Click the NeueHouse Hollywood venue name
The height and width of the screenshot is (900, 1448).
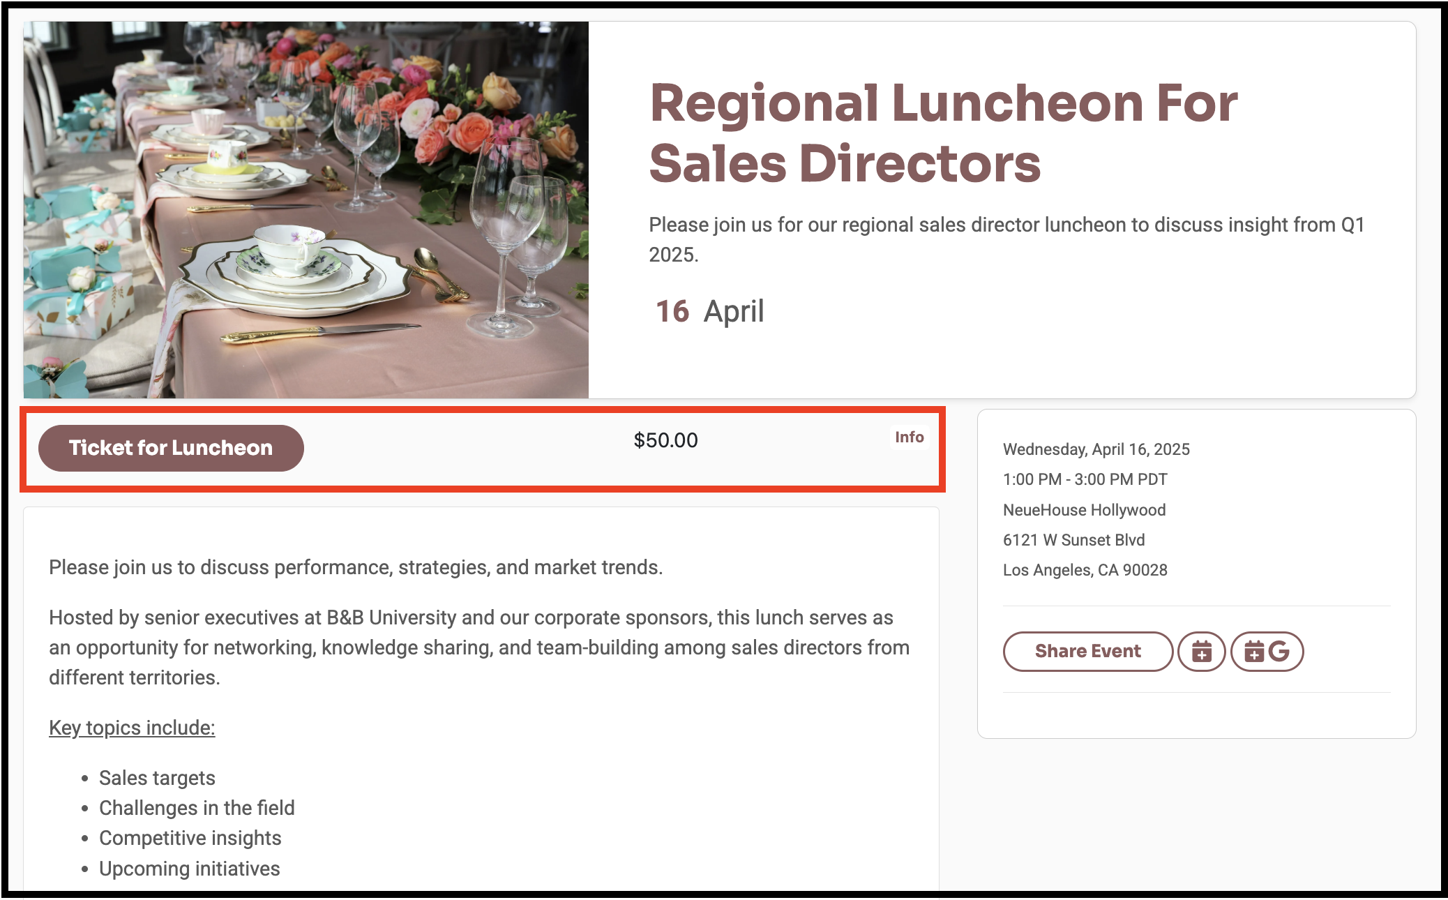[1084, 510]
